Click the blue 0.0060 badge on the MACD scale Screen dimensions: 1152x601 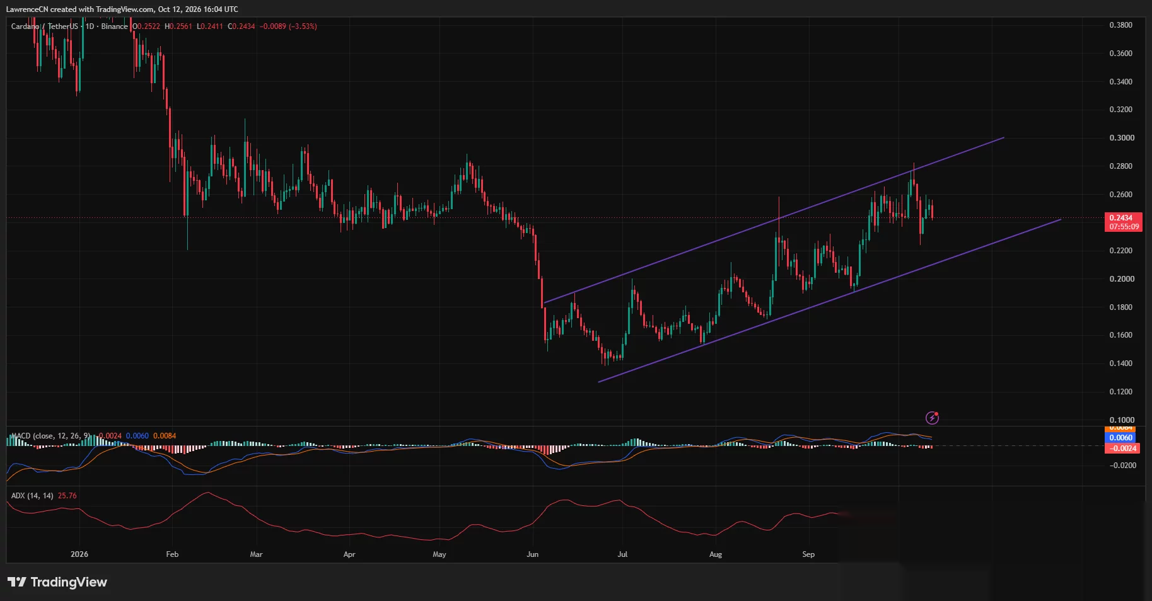click(1120, 438)
